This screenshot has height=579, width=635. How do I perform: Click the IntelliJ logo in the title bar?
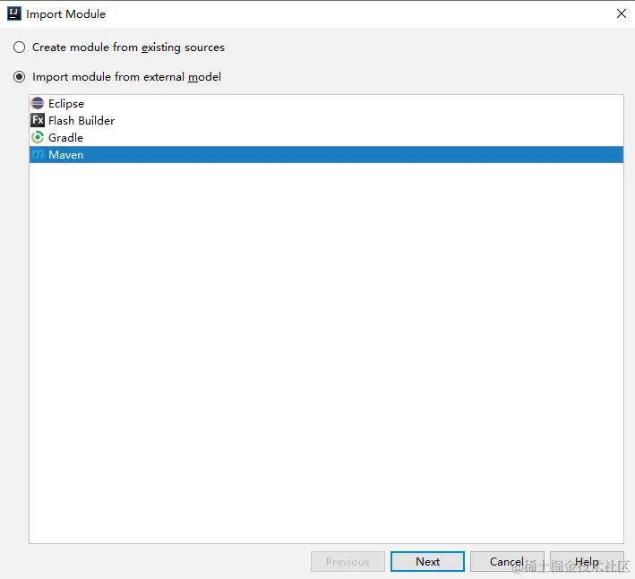coord(14,13)
